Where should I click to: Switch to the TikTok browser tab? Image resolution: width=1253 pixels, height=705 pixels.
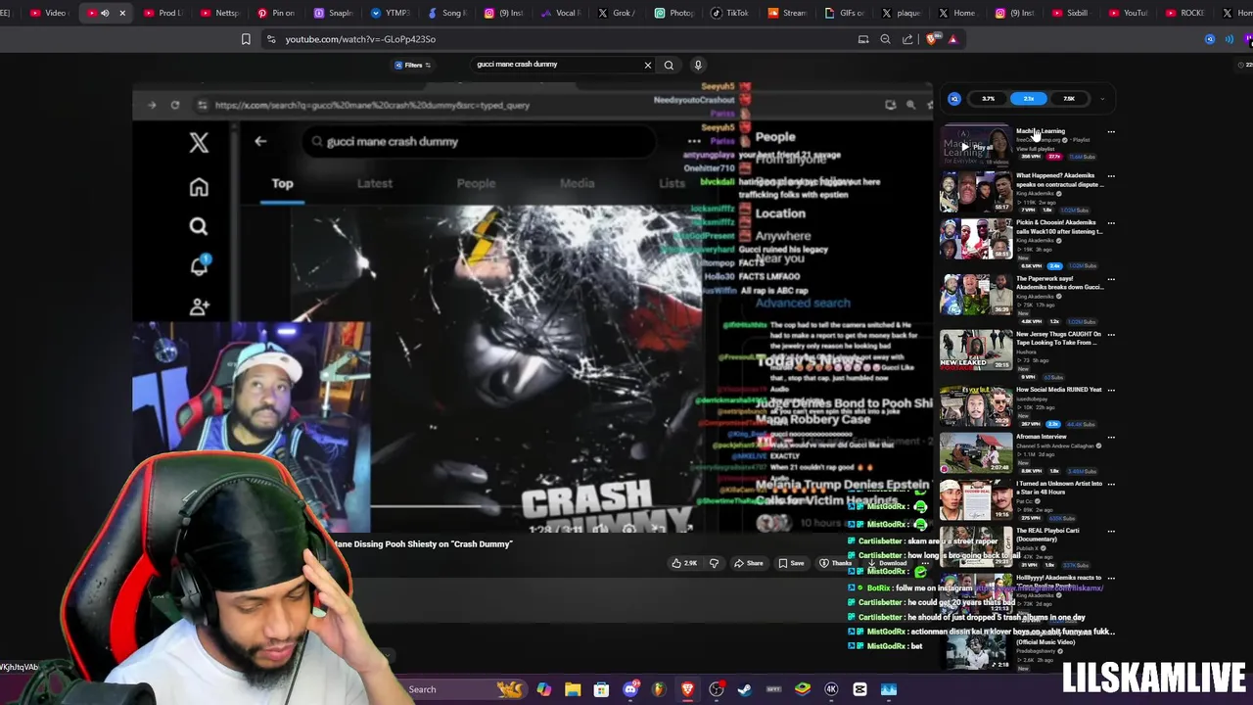tap(730, 13)
